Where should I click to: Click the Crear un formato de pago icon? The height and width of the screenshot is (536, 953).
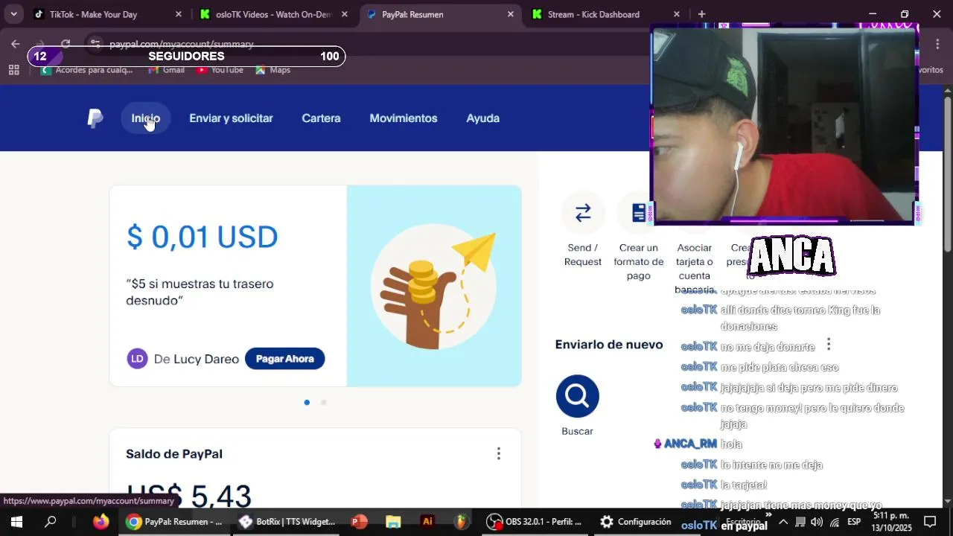click(639, 213)
